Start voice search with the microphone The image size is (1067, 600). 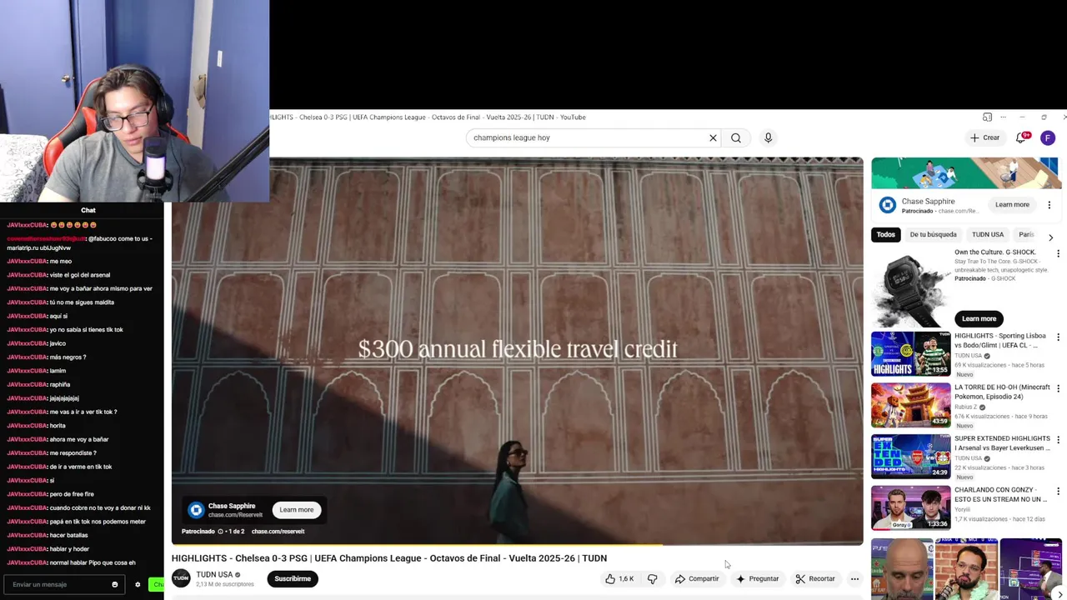(x=769, y=138)
